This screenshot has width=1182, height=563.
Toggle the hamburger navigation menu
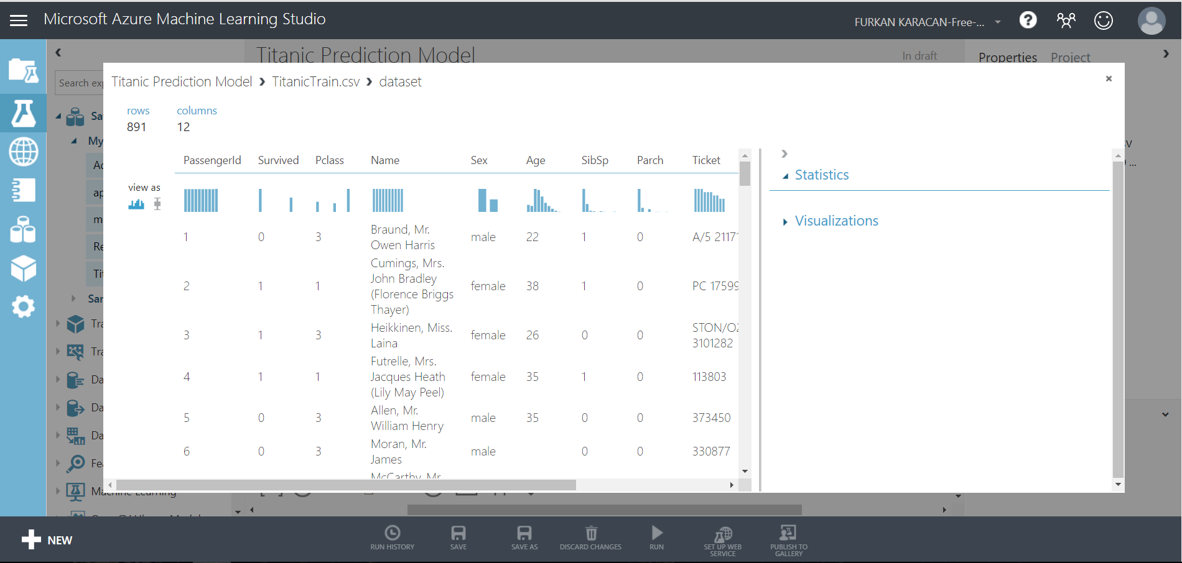[x=18, y=19]
